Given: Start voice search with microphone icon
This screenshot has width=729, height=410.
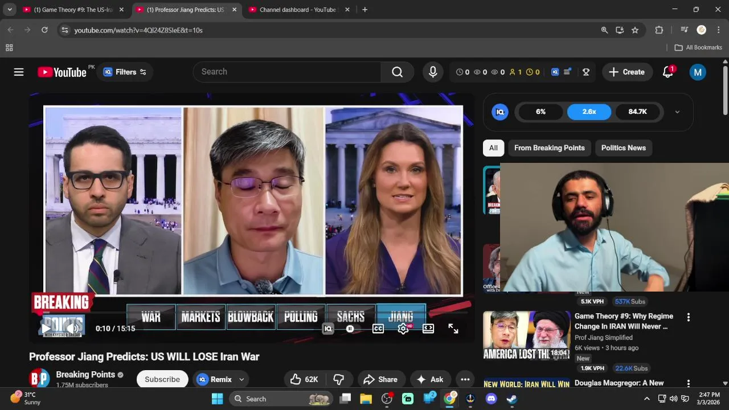Looking at the screenshot, I should pos(433,72).
